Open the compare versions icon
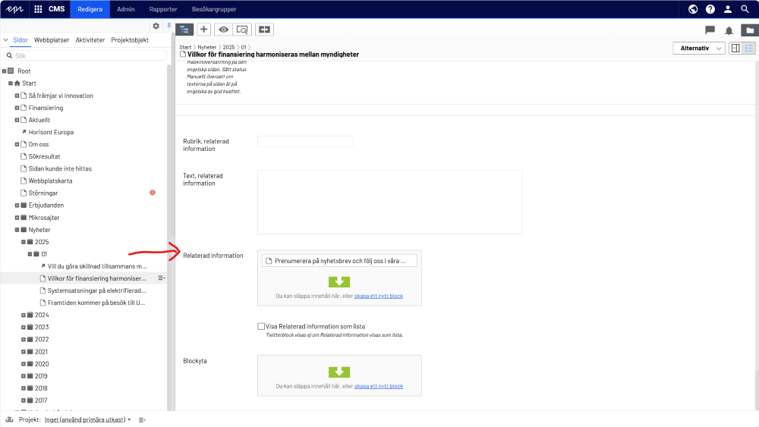Screen dimensions: 759x427 264,30
